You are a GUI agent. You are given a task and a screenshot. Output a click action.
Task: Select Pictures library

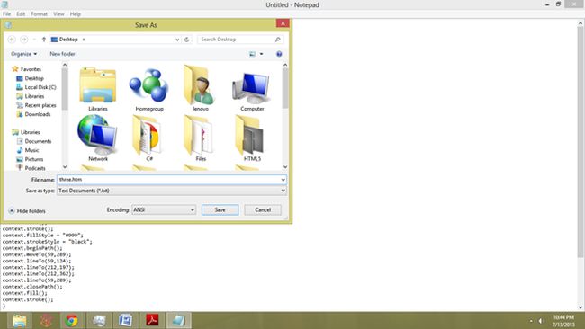[x=30, y=159]
